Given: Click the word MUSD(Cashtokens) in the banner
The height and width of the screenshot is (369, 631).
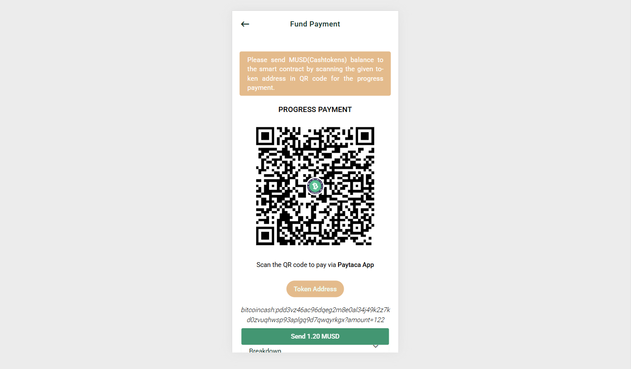Looking at the screenshot, I should [318, 60].
